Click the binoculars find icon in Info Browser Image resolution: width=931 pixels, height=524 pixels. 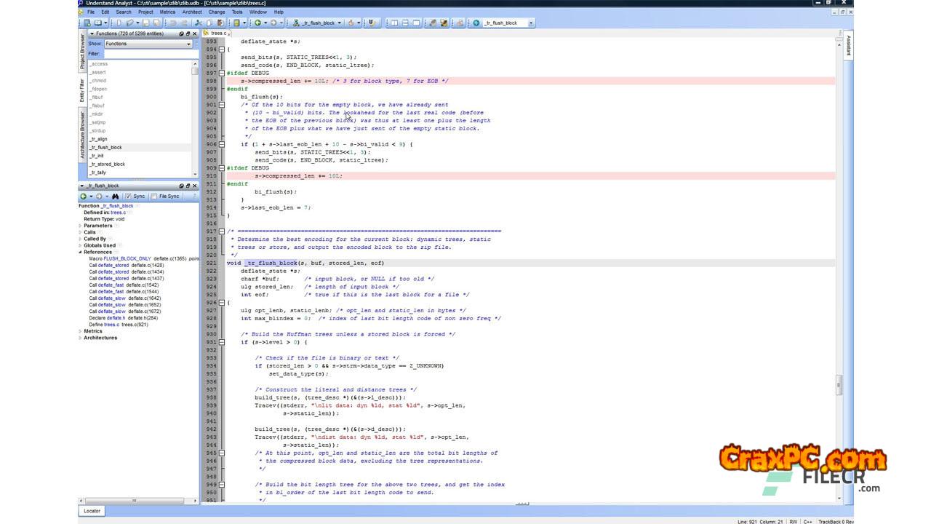tap(115, 196)
